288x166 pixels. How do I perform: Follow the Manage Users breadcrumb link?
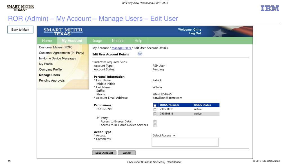[x=121, y=48]
